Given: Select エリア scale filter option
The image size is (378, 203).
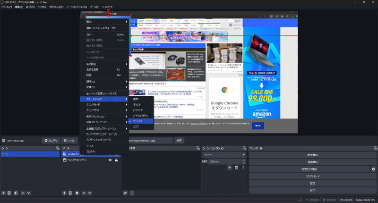Looking at the screenshot, I should 141,127.
